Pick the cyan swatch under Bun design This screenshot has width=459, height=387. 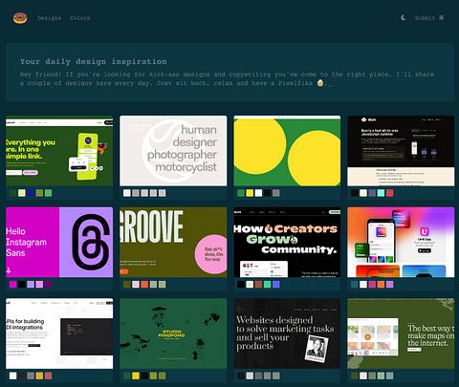(381, 193)
